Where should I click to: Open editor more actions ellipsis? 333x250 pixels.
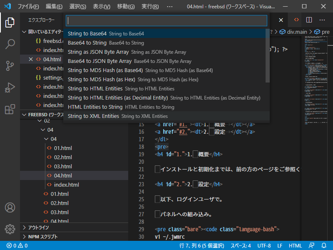pos(322,20)
